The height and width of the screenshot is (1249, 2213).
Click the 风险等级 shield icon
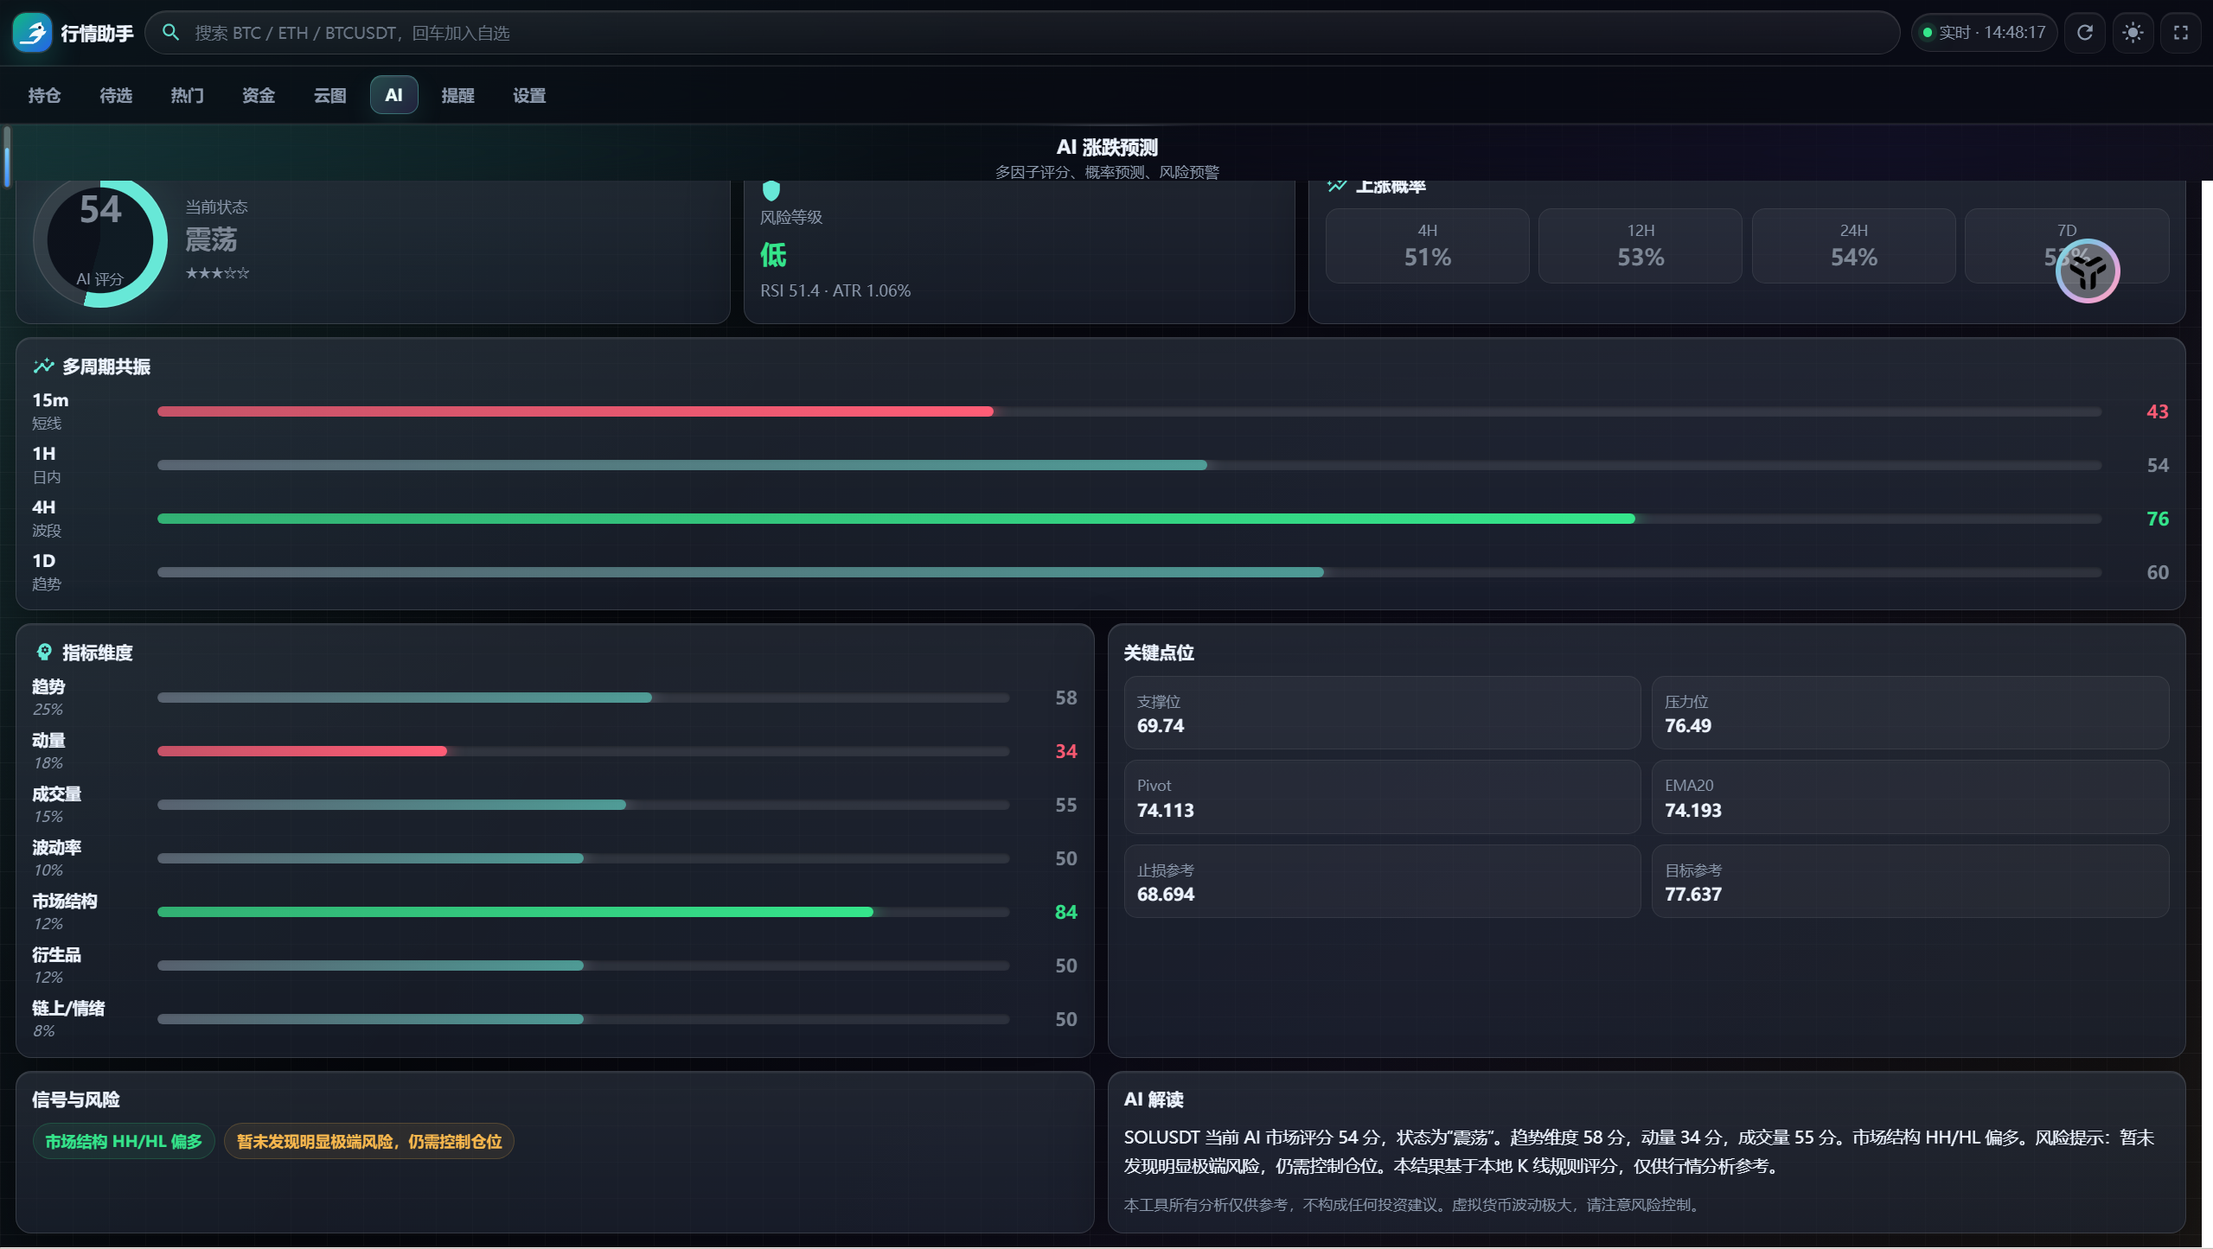(x=771, y=190)
